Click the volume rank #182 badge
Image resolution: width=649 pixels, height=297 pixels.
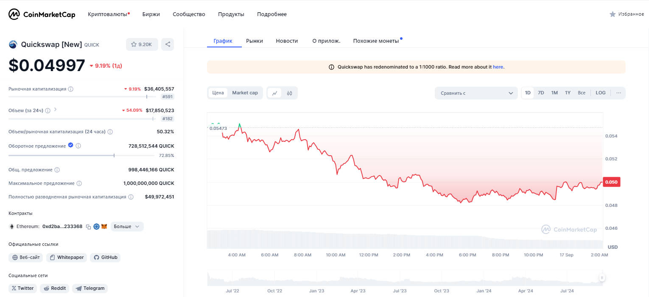[x=168, y=119]
